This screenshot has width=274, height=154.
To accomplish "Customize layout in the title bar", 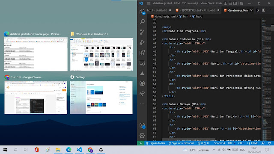I will 241,3.
